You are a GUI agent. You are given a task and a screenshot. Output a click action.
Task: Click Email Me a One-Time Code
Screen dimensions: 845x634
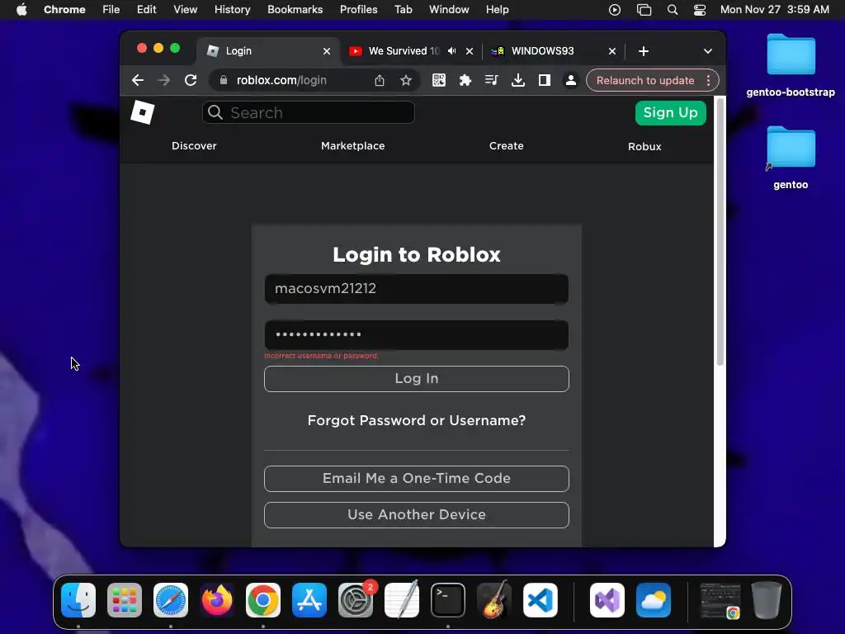click(x=416, y=478)
